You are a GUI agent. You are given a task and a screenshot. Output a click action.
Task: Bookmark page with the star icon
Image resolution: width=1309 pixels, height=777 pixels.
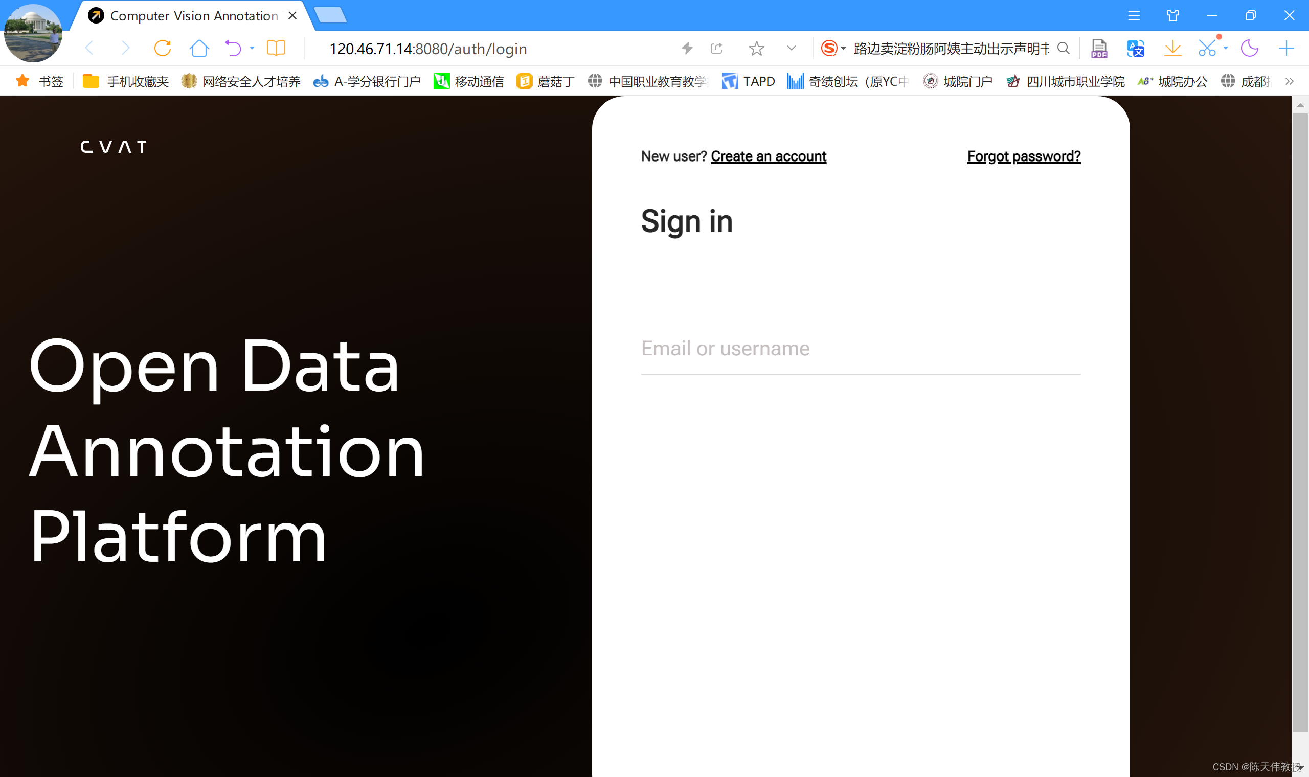(x=756, y=49)
